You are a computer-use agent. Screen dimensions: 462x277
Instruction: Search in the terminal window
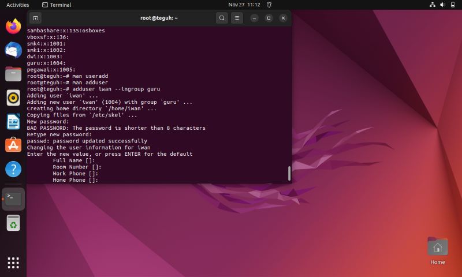[x=222, y=18]
